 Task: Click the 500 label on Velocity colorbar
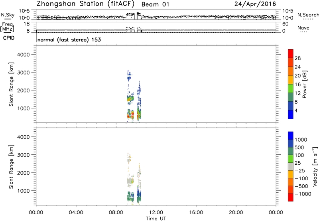[x=300, y=147]
